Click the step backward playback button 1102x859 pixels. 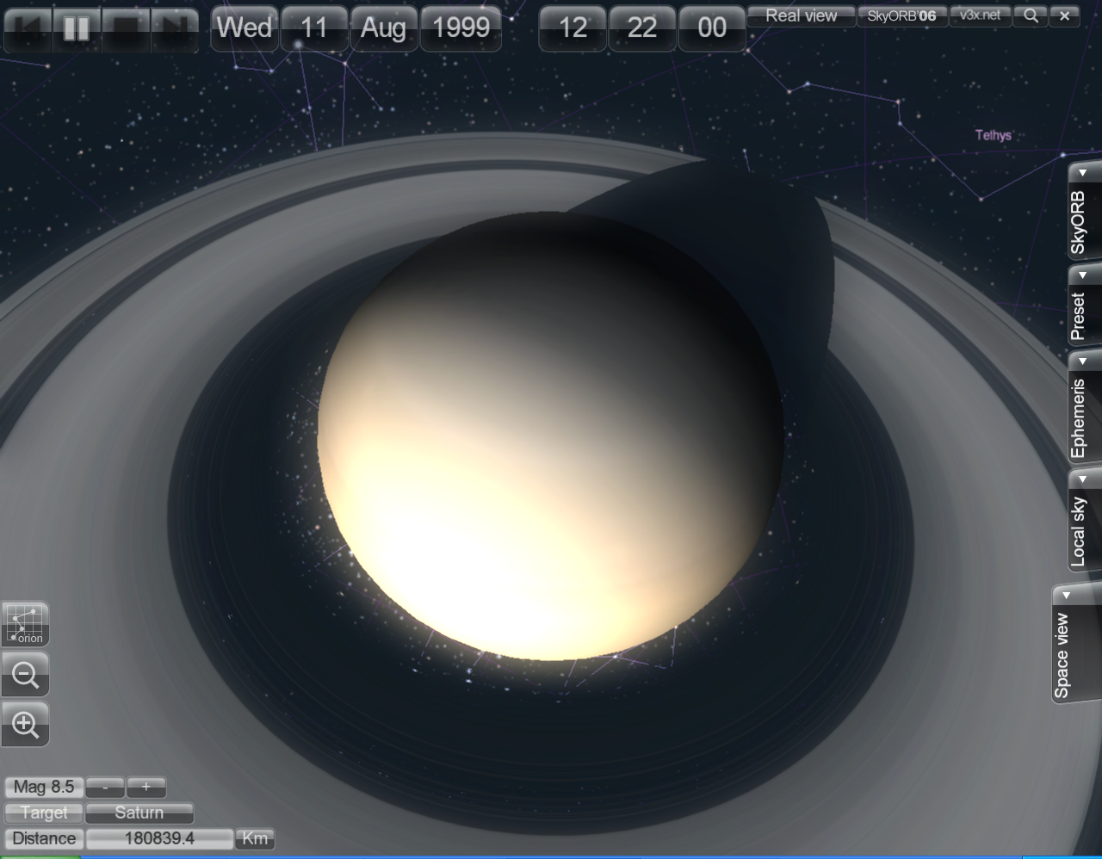(28, 28)
